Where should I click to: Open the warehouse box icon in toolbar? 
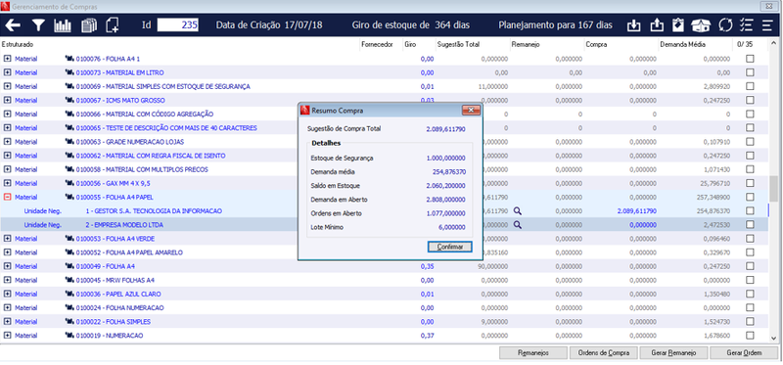click(x=701, y=25)
